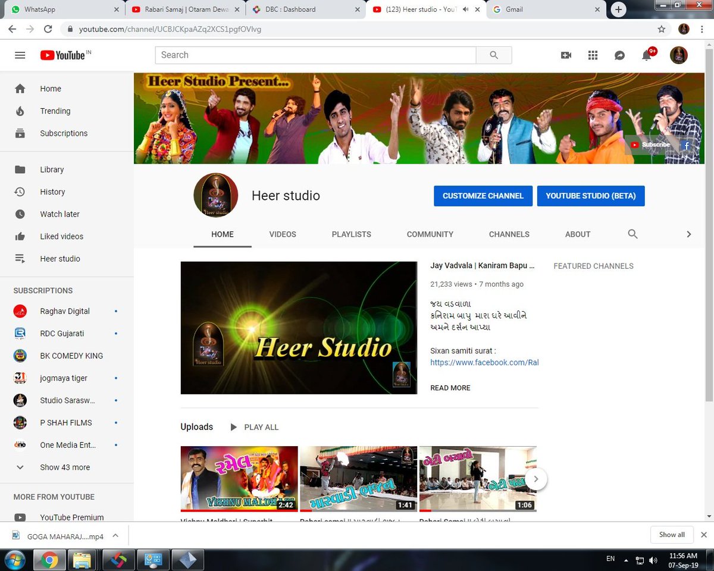Open Raghav Digital subscription
The width and height of the screenshot is (714, 571).
(67, 311)
